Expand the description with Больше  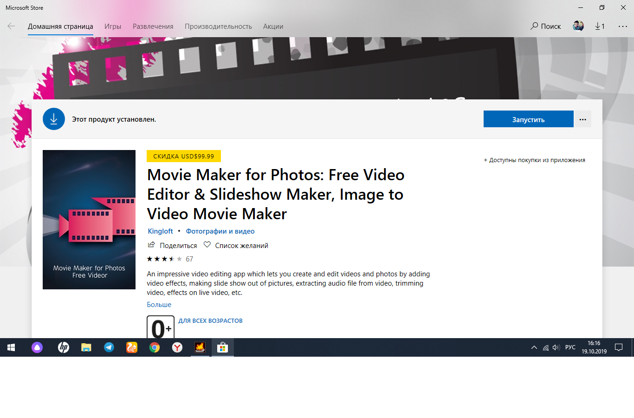[159, 305]
